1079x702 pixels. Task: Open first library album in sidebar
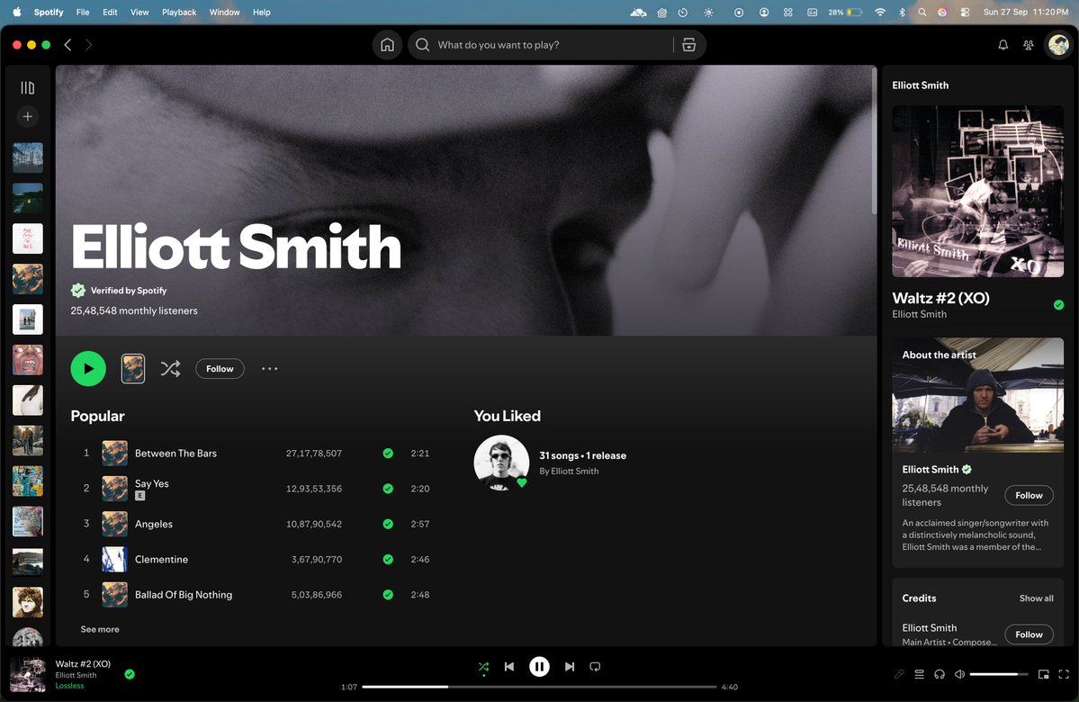point(28,157)
